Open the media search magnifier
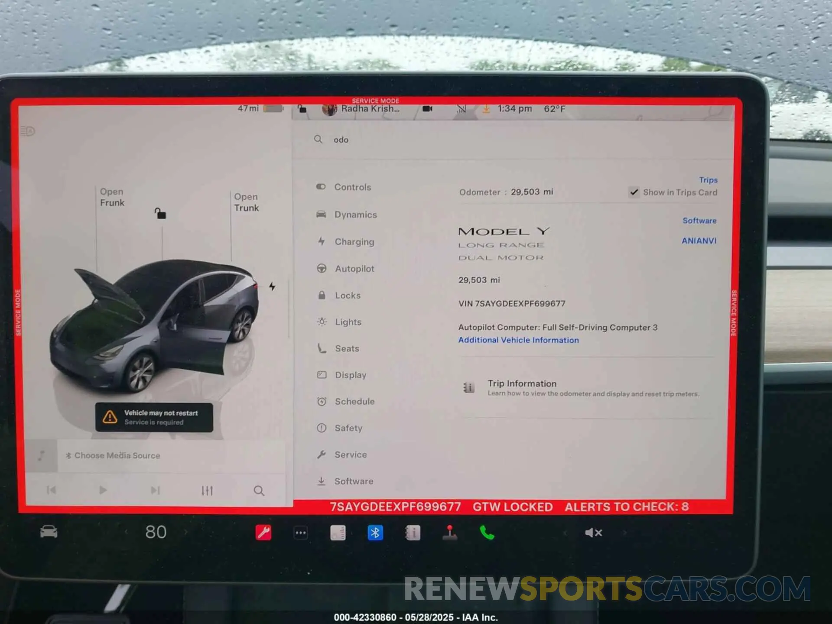This screenshot has width=832, height=624. click(x=259, y=491)
